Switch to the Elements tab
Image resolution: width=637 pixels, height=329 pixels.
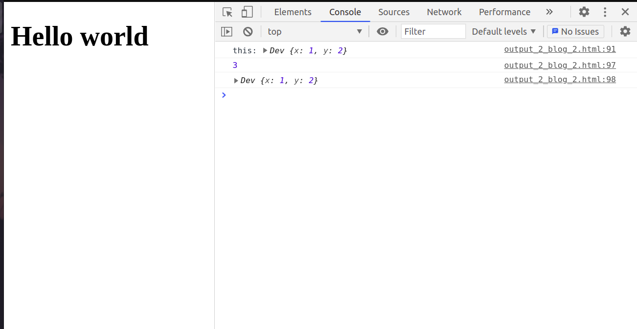click(293, 12)
